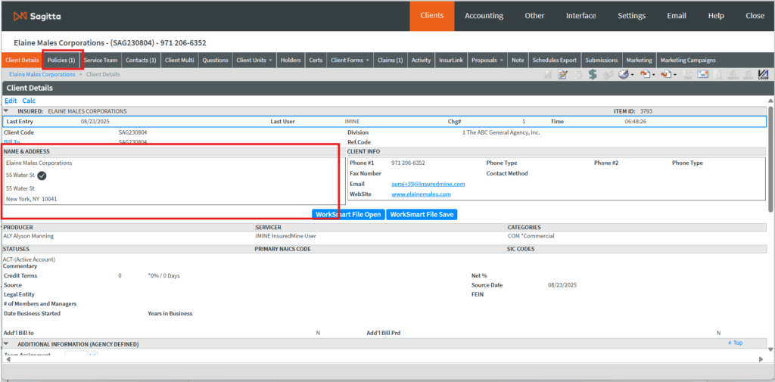Open the Client Units dropdown tab

pyautogui.click(x=254, y=60)
